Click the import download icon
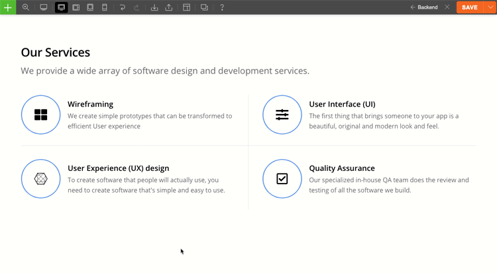This screenshot has height=273, width=497. pyautogui.click(x=154, y=7)
